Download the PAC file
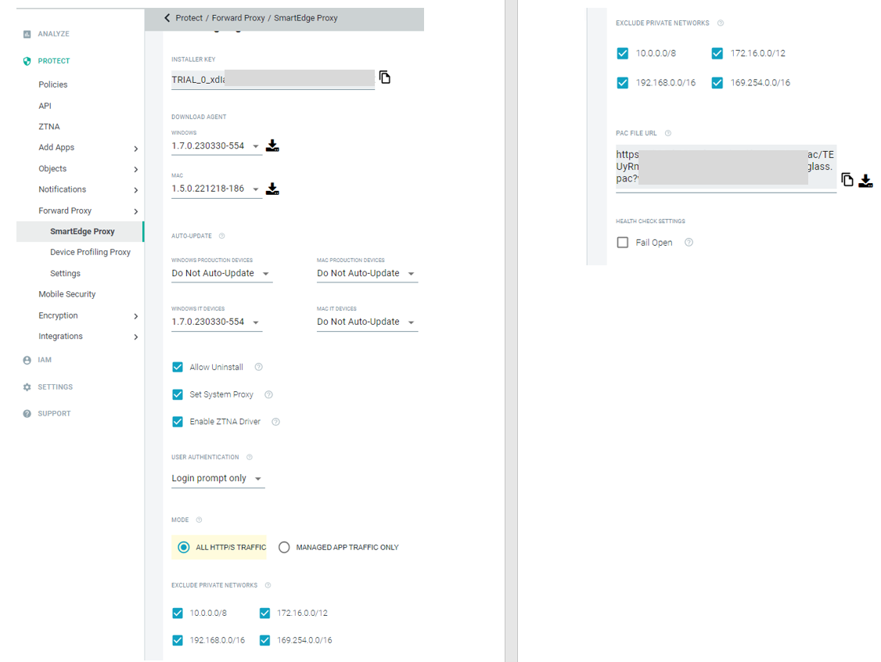The width and height of the screenshot is (881, 662). click(865, 180)
